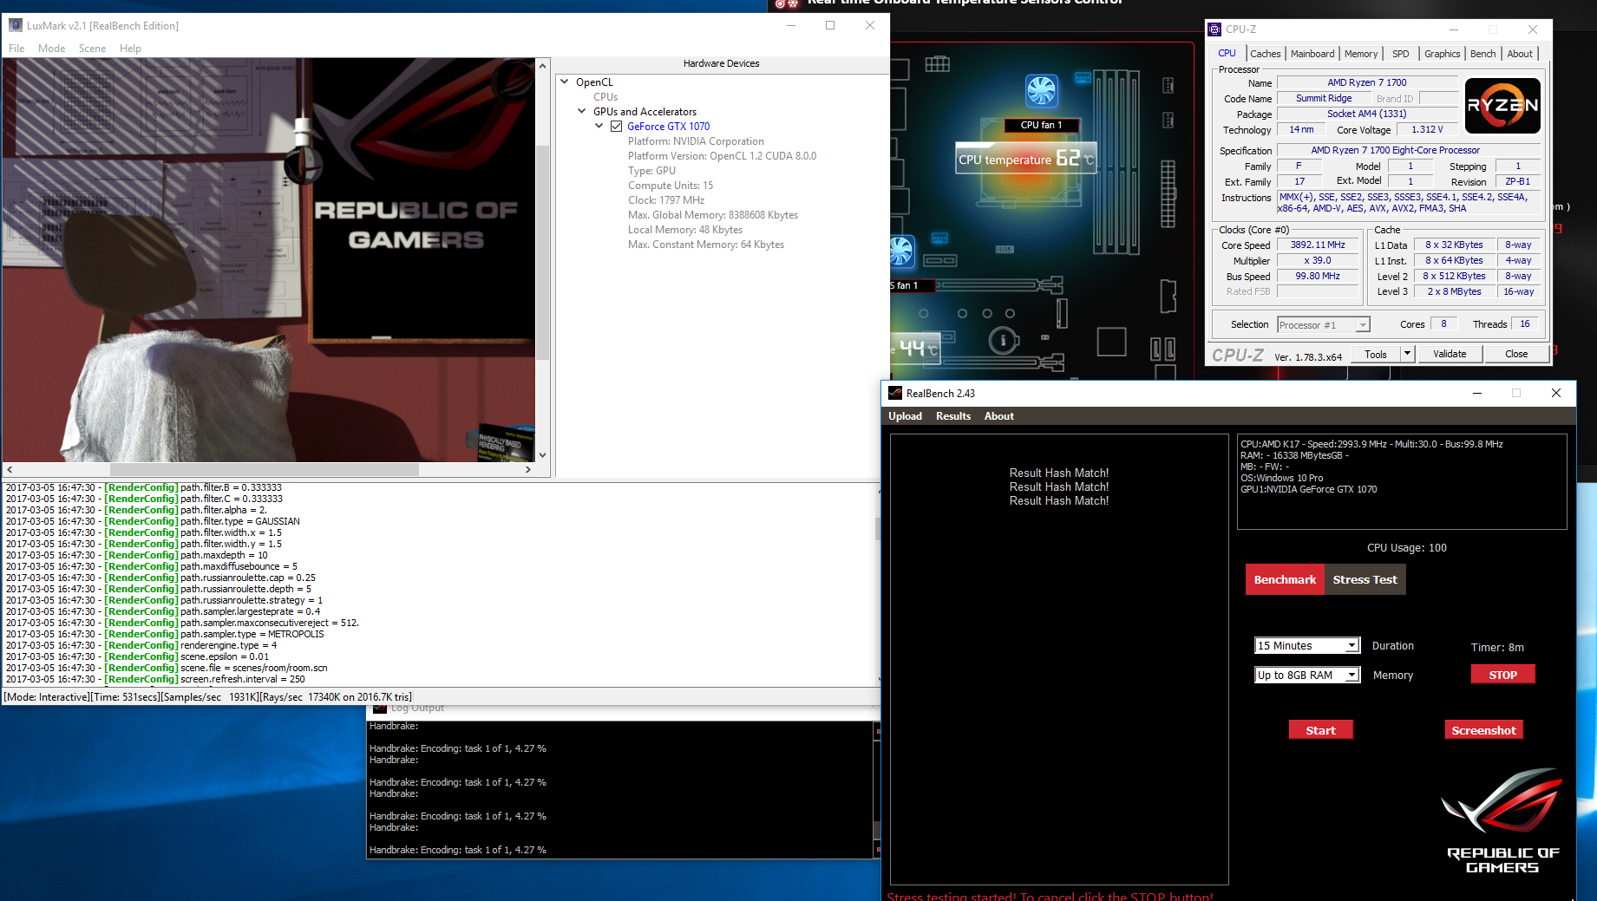
Task: Click the Core Voltage value 1.312 V
Action: [x=1427, y=130]
